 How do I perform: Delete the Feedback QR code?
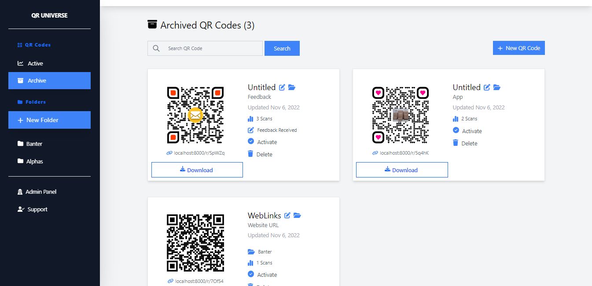260,154
